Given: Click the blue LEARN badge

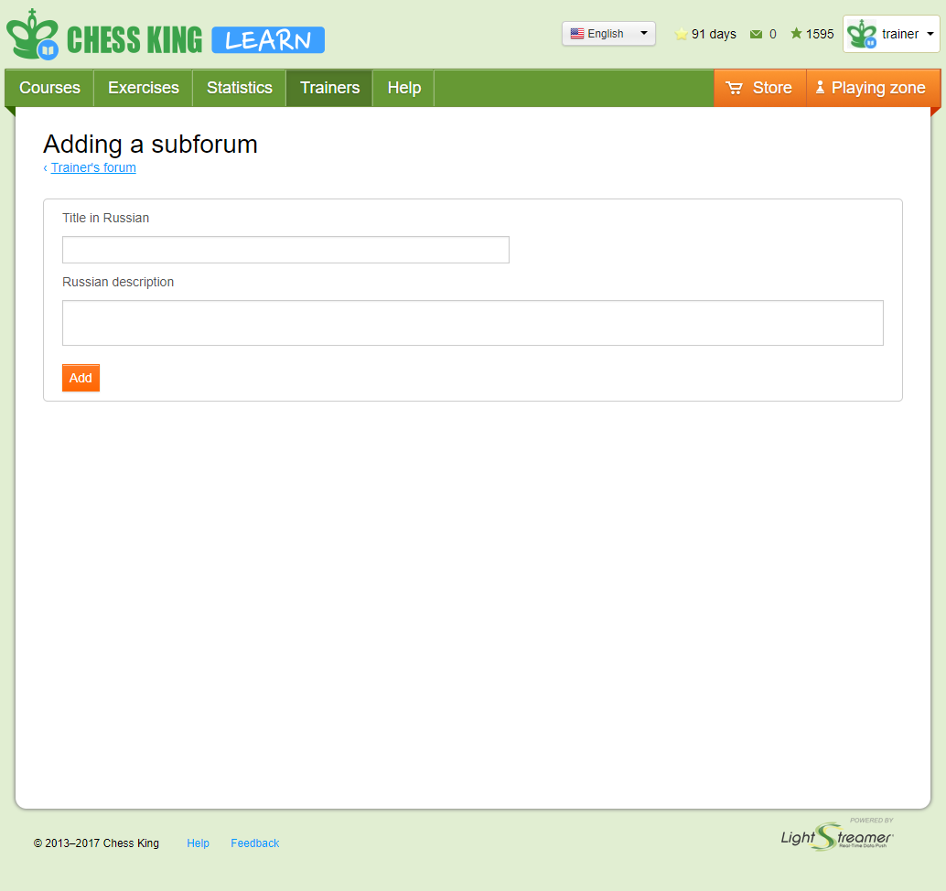Looking at the screenshot, I should click(x=268, y=40).
